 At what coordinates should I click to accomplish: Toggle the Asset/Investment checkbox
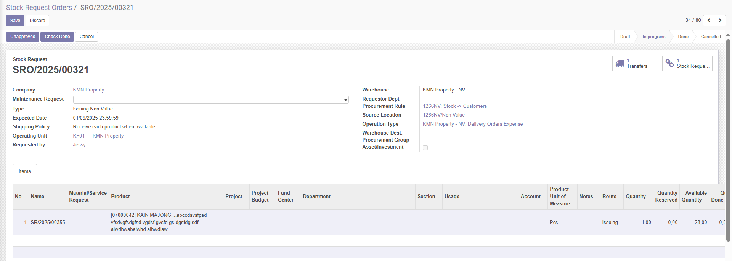tap(425, 147)
